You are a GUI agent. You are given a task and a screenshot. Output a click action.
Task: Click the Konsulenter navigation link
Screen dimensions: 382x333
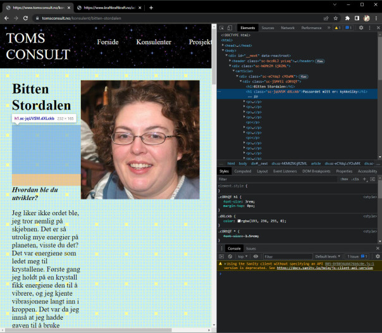click(154, 42)
